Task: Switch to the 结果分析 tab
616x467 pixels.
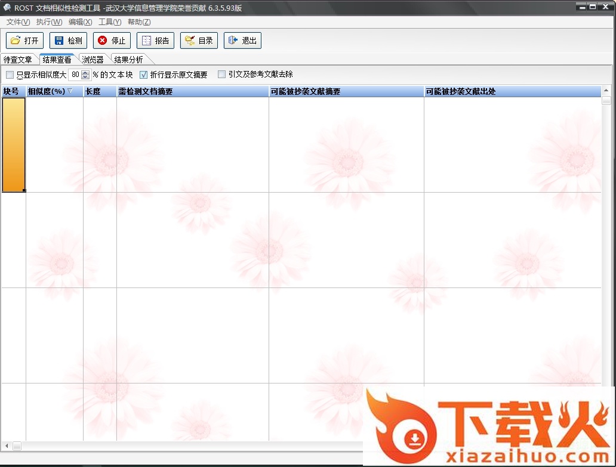Action: 128,60
